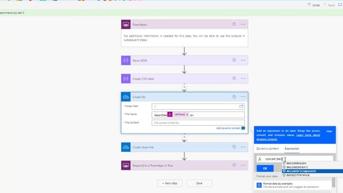Open help for Create file step

234,96
